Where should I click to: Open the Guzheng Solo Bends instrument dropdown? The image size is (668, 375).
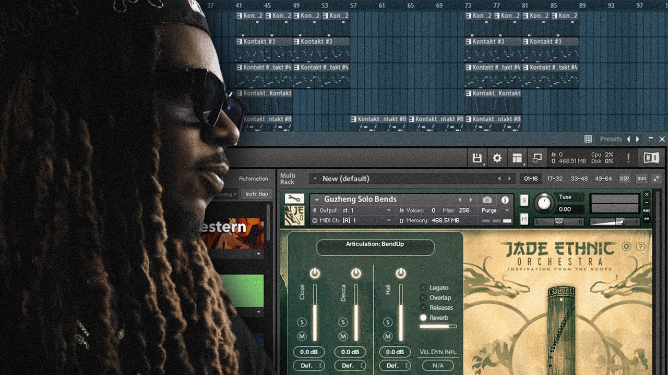point(317,199)
